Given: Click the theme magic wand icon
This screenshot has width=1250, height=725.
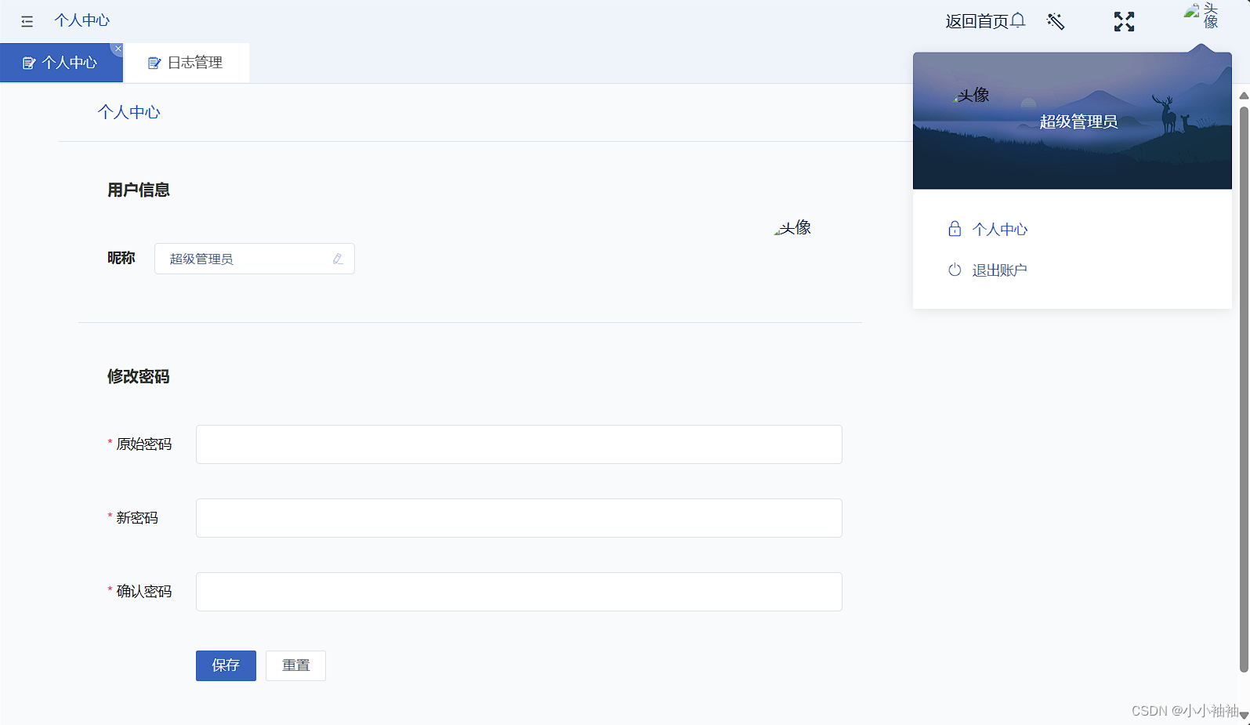Looking at the screenshot, I should pyautogui.click(x=1056, y=21).
